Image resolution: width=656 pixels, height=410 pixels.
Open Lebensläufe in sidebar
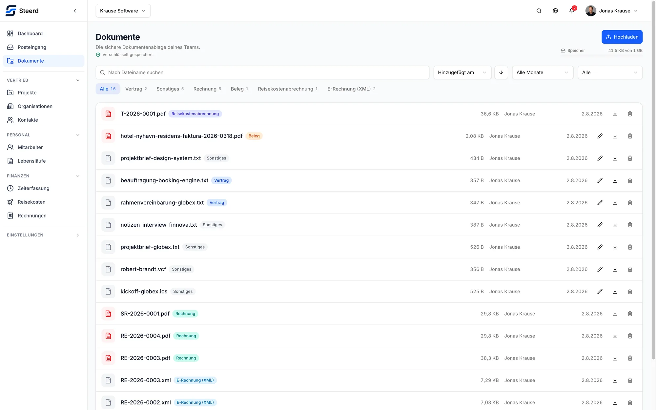[x=43, y=161]
